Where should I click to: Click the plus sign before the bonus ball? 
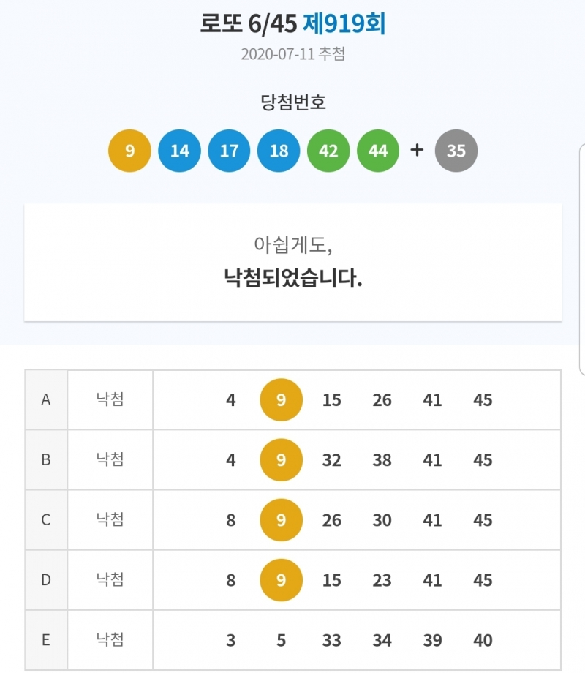pos(417,151)
